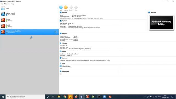Viewport: 176px width, 99px height.
Task: Open the QRadar VM hamburger menu
Action: [56, 32]
